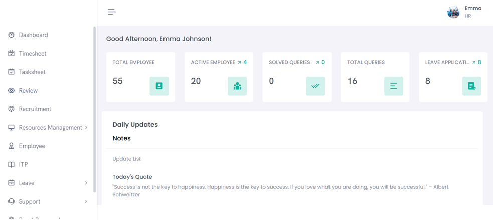Toggle the hamburger sidebar menu

pyautogui.click(x=112, y=12)
